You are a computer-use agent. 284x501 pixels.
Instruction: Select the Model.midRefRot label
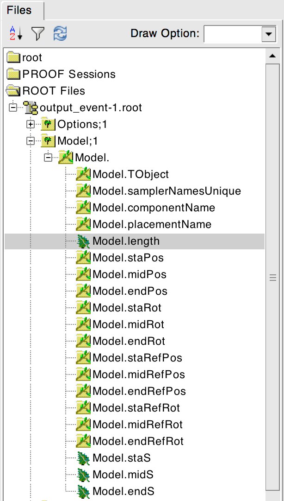[138, 425]
